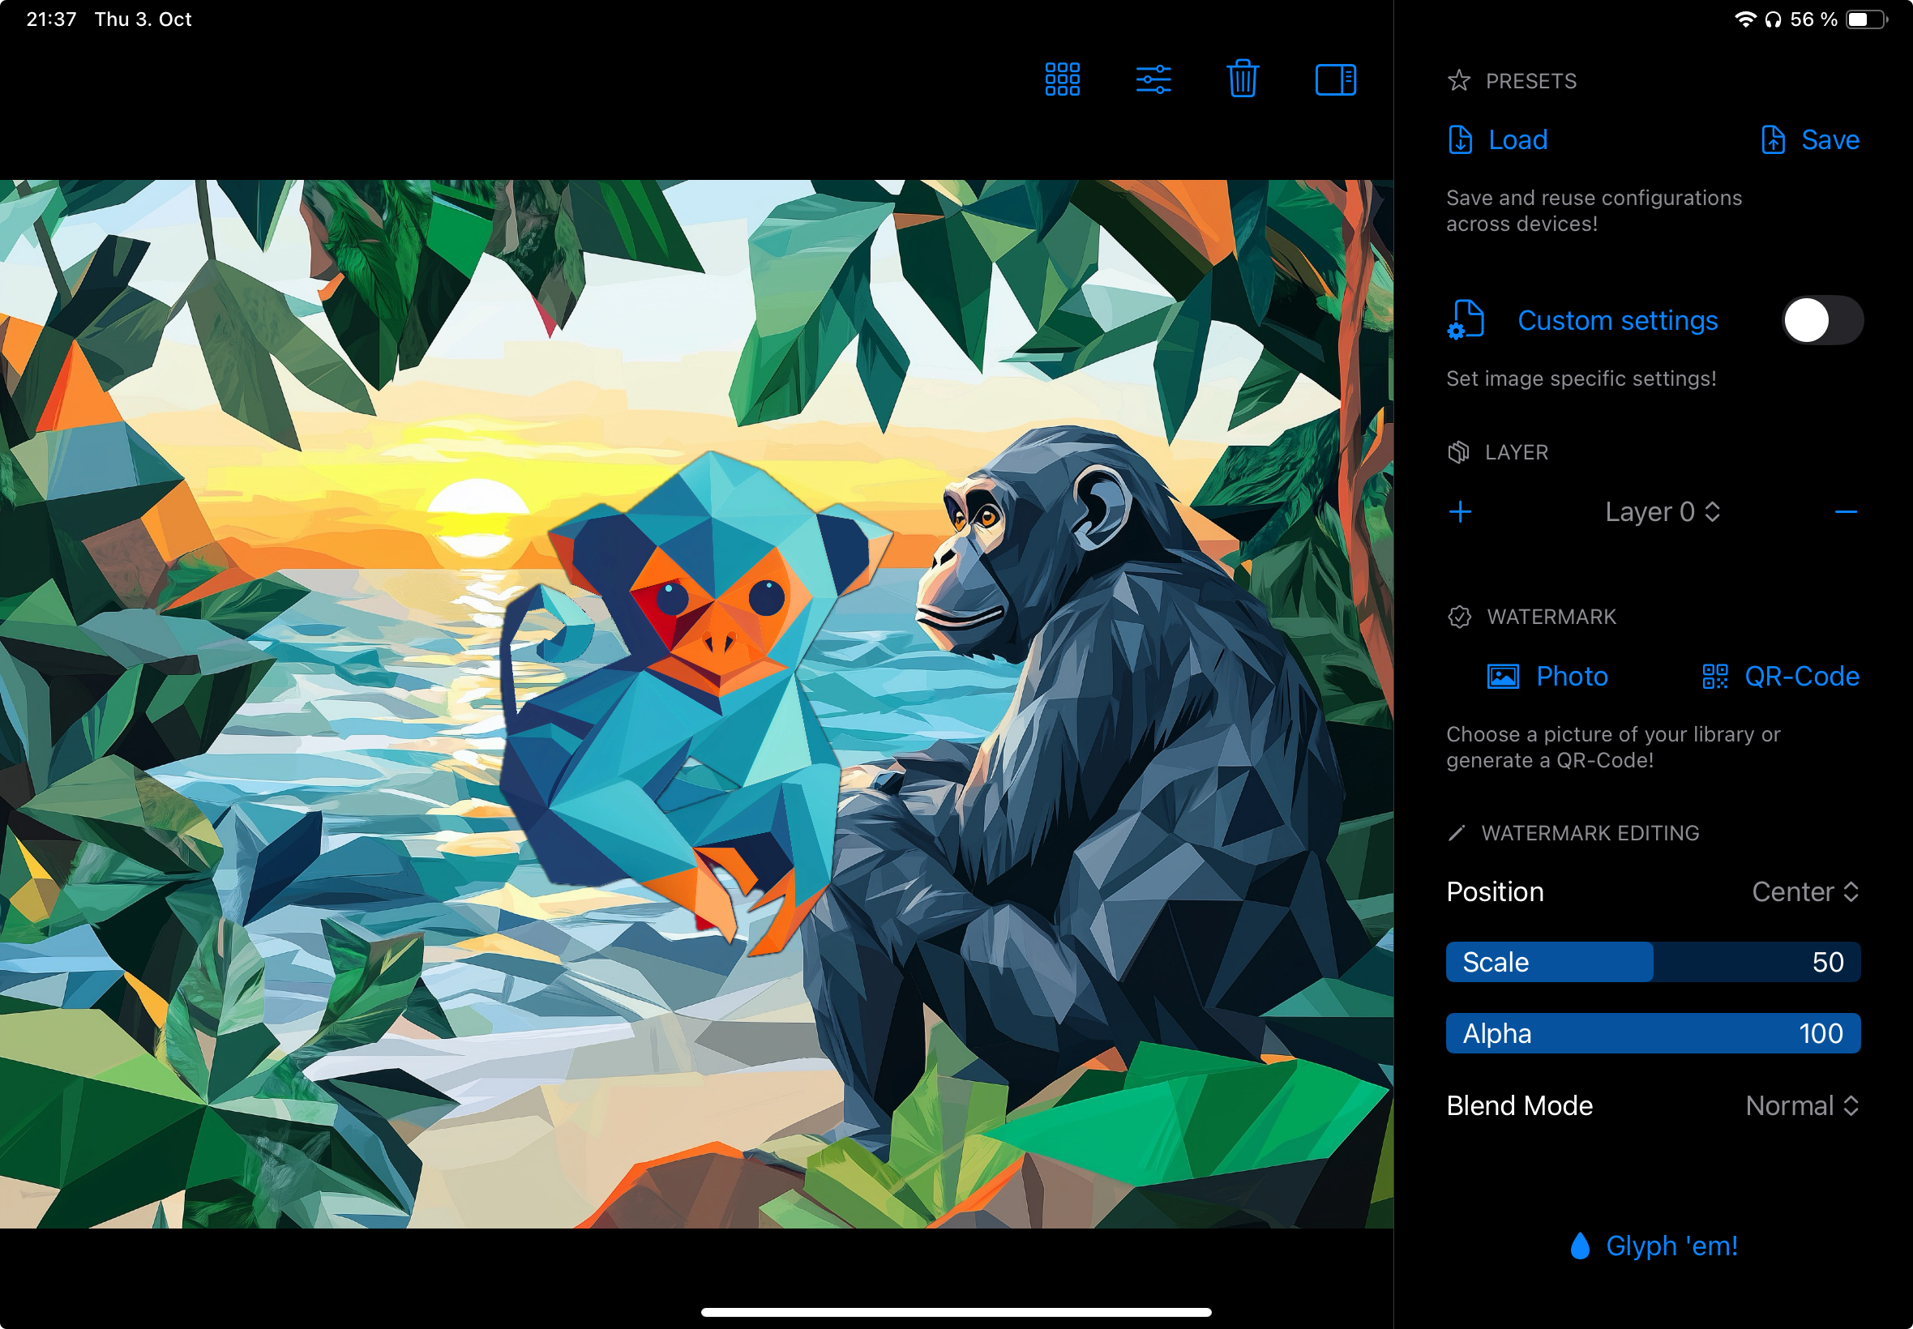
Task: Tap the home indicator bar
Action: click(x=956, y=1312)
